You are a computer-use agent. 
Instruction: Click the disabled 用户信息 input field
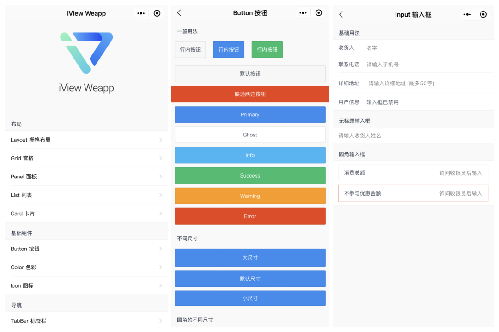click(x=414, y=102)
